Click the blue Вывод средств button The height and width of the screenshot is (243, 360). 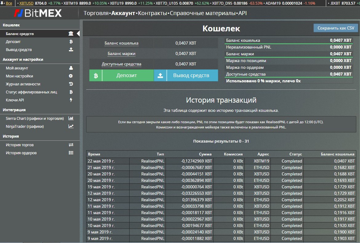pos(186,76)
